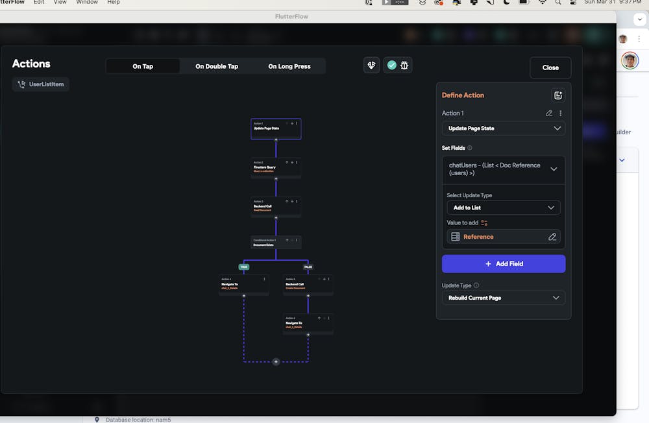
Task: Select the Action 3 Backend Call node
Action: point(276,206)
